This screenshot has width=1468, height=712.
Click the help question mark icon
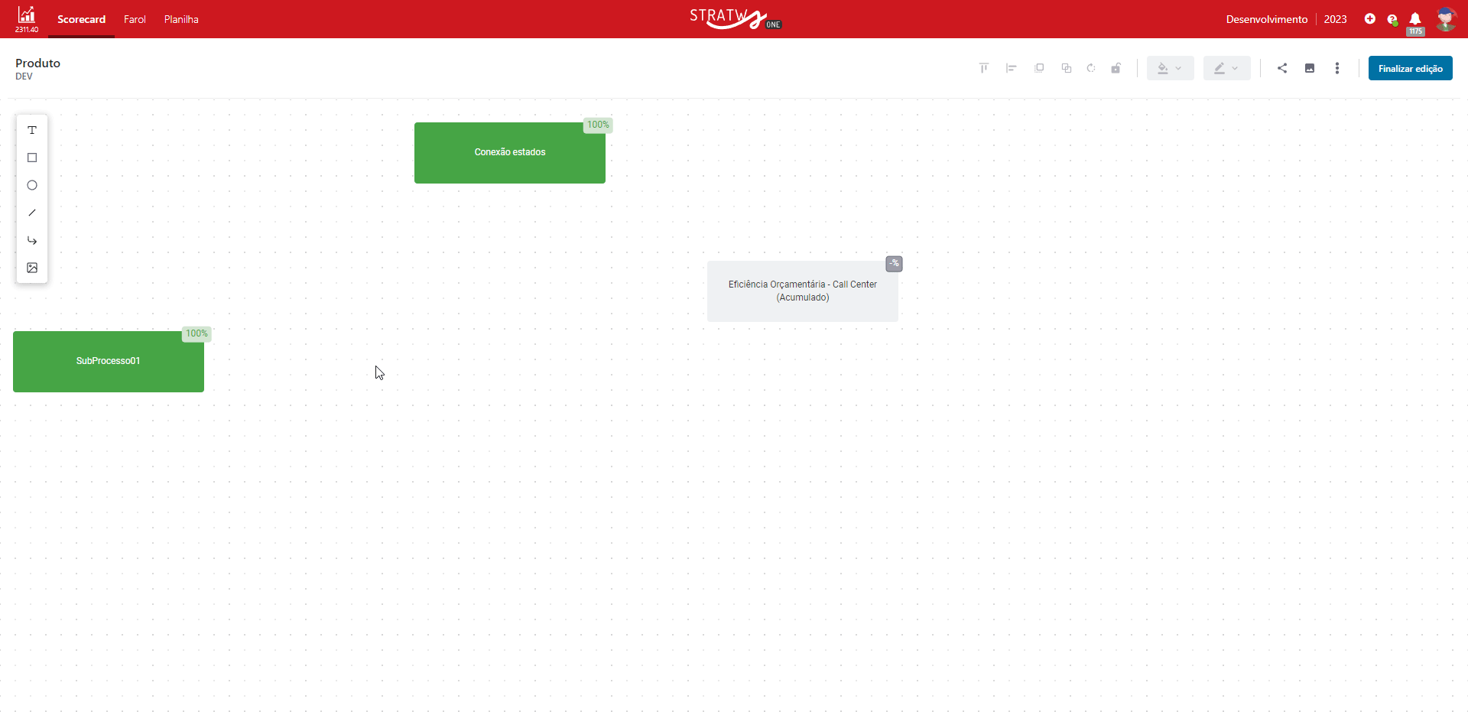(1392, 20)
